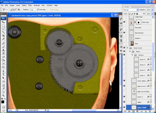Screen dimensions: 156x113
Task: Open the Edit menu
Action: [6, 5]
